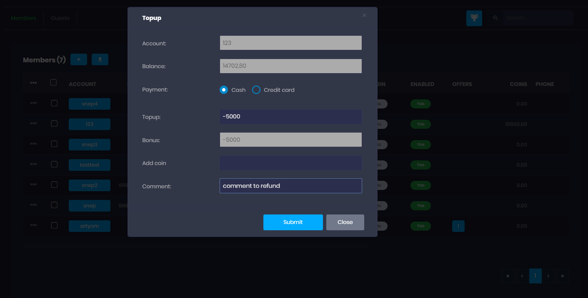This screenshot has height=298, width=588.
Task: Jump to last page double arrow
Action: click(x=562, y=276)
